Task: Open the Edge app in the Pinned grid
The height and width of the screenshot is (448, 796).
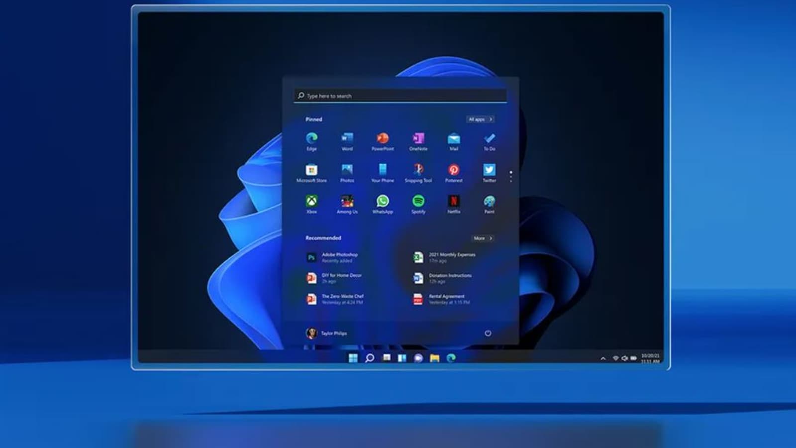Action: 311,141
